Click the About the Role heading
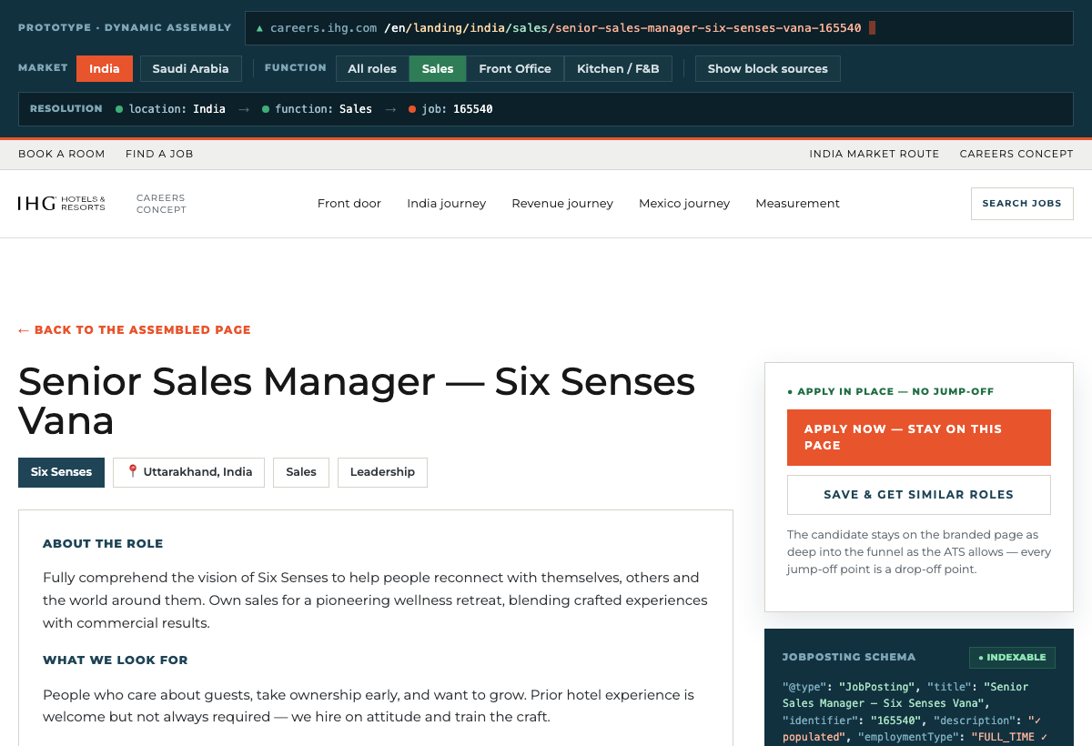The image size is (1092, 746). [x=103, y=544]
